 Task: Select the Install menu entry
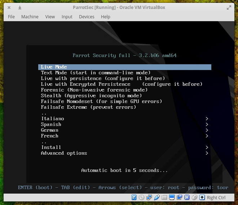coord(125,147)
